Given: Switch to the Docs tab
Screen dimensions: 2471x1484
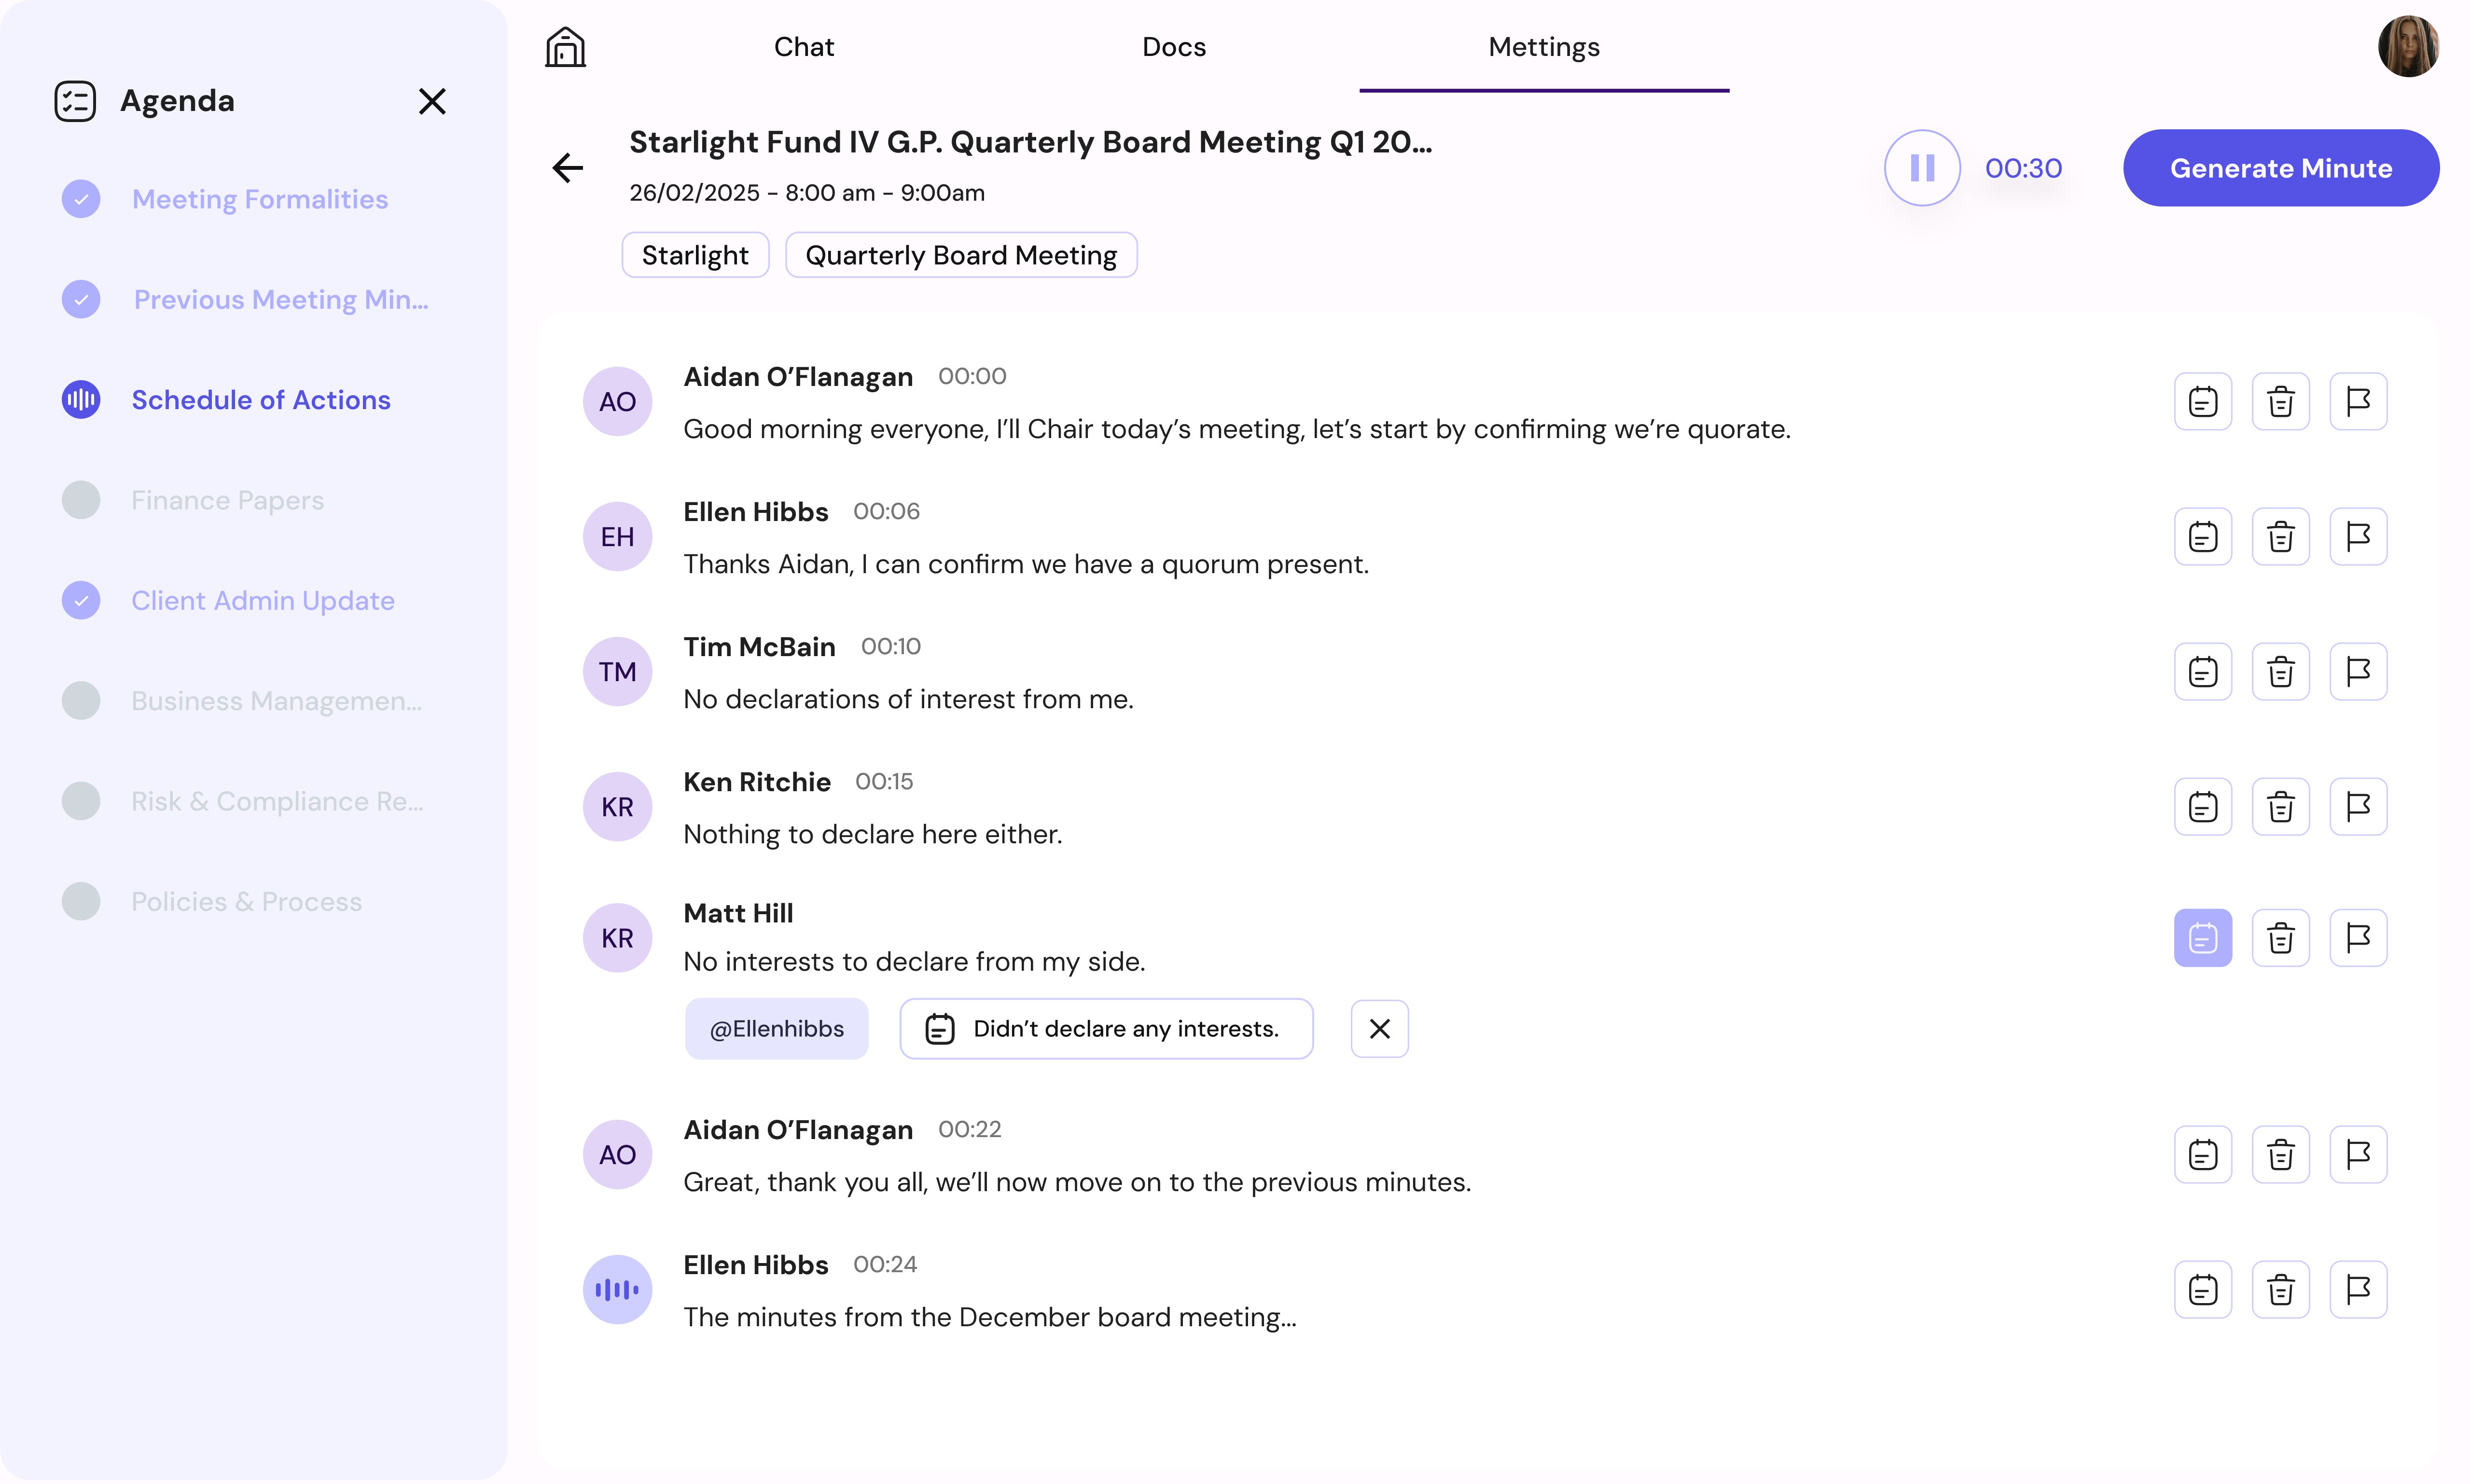Looking at the screenshot, I should [1175, 47].
